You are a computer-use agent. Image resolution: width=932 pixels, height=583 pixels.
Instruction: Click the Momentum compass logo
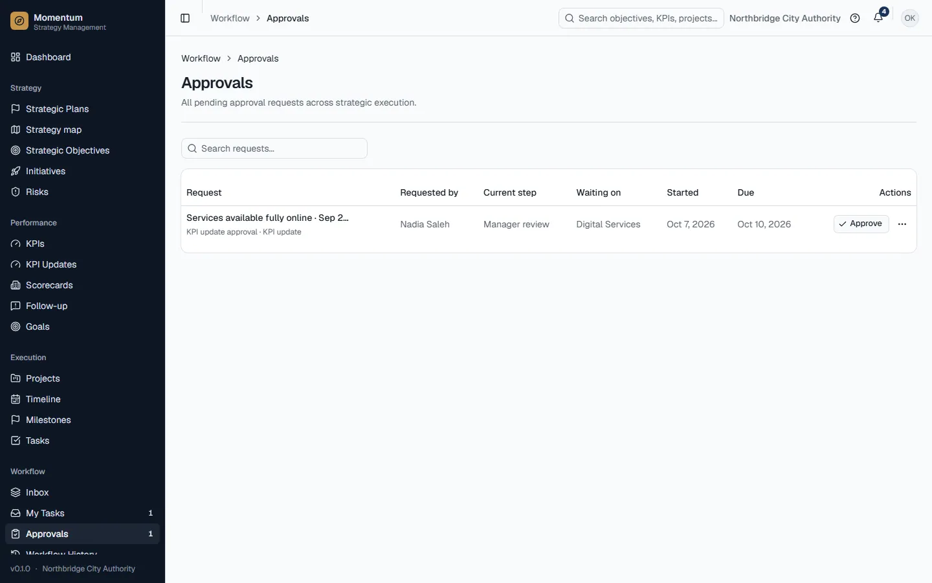(x=19, y=21)
